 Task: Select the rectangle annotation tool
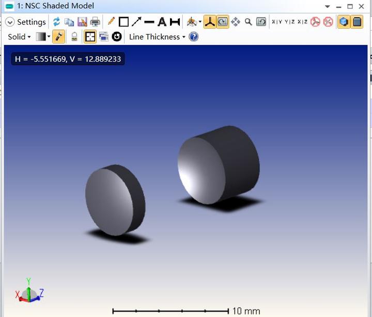pos(123,22)
